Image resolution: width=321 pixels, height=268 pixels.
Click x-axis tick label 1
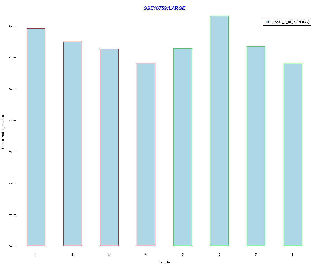36,254
